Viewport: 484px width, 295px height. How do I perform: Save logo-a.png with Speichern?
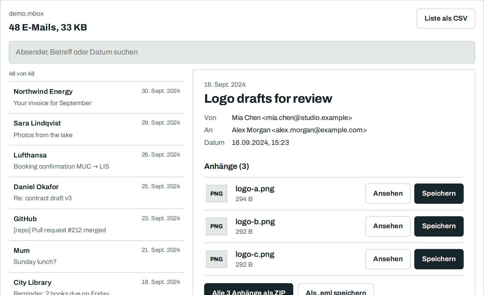[439, 193]
